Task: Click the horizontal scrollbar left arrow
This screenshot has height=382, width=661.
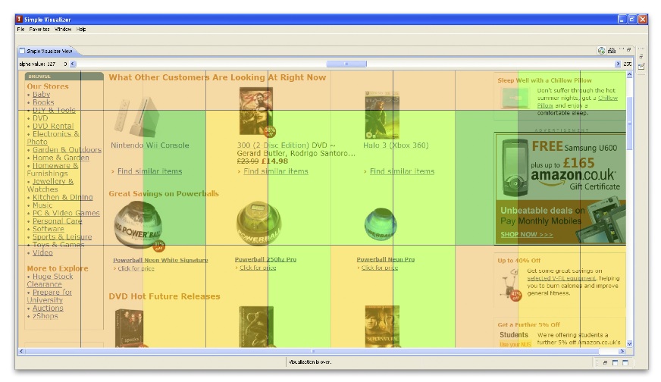Action: (21, 352)
